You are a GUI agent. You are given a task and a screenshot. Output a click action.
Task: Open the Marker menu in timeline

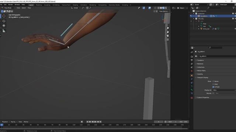26,122
